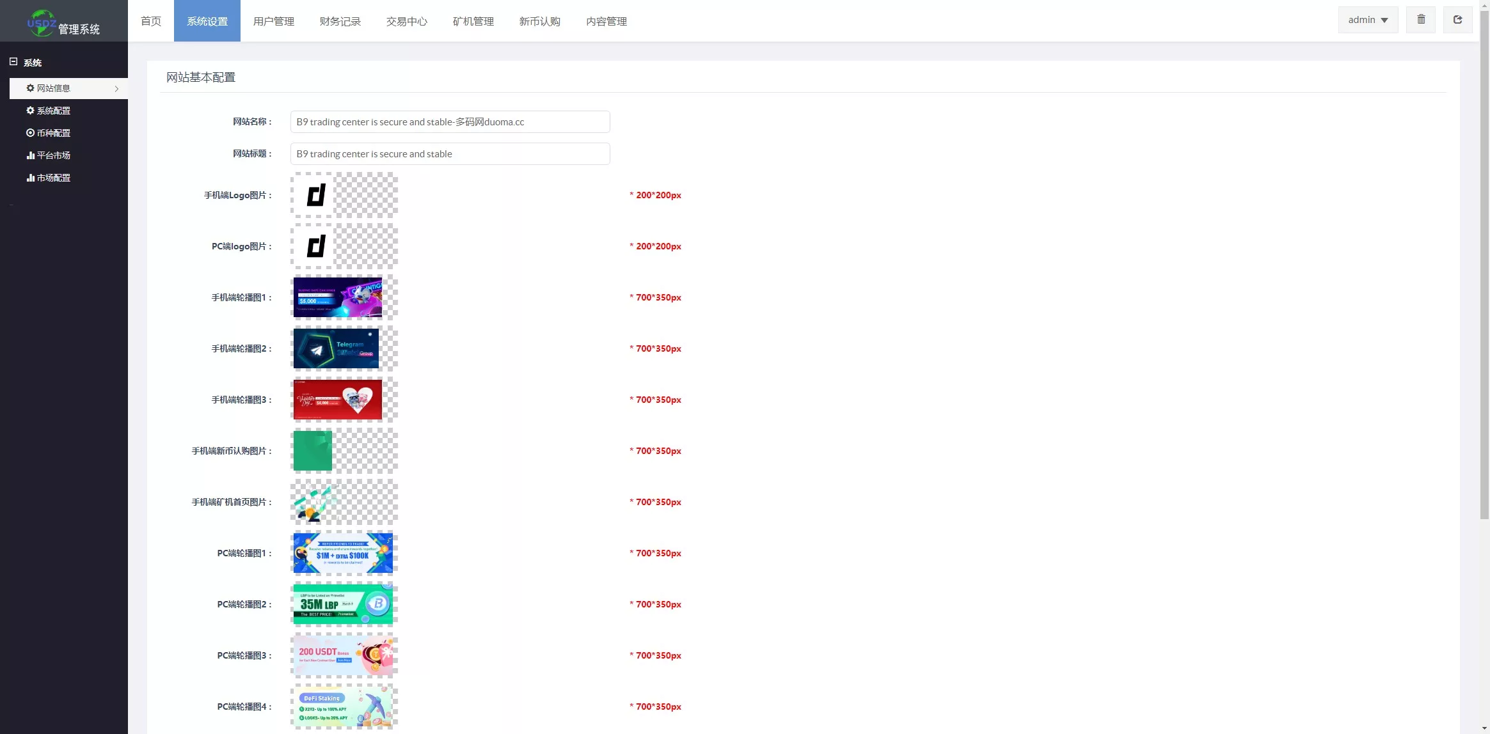This screenshot has height=734, width=1490.
Task: Open 内容管理 in top navigation
Action: [606, 21]
